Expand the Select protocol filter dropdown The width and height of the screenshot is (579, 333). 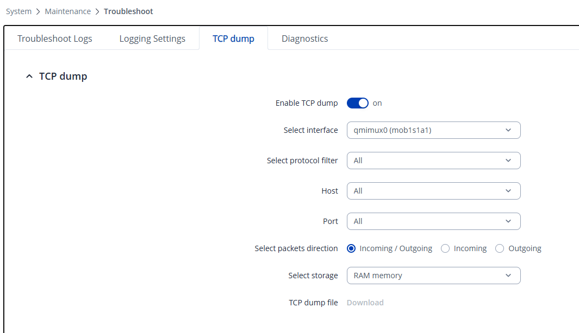433,161
